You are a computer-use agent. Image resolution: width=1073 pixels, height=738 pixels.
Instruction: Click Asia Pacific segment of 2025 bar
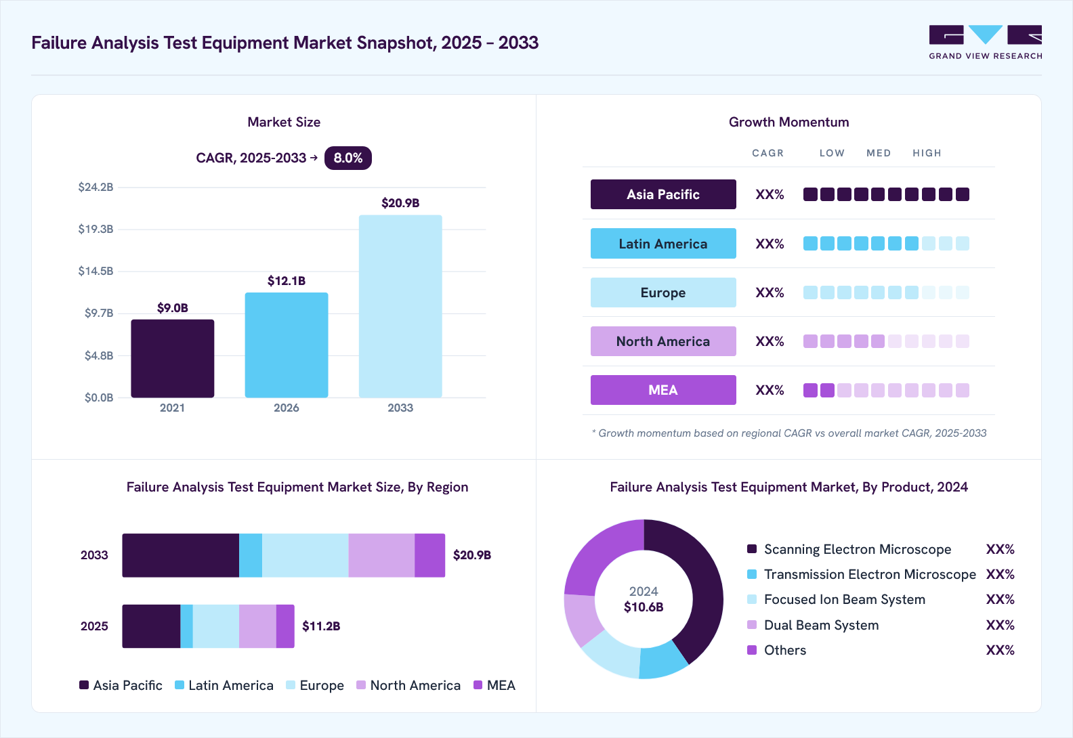point(151,626)
